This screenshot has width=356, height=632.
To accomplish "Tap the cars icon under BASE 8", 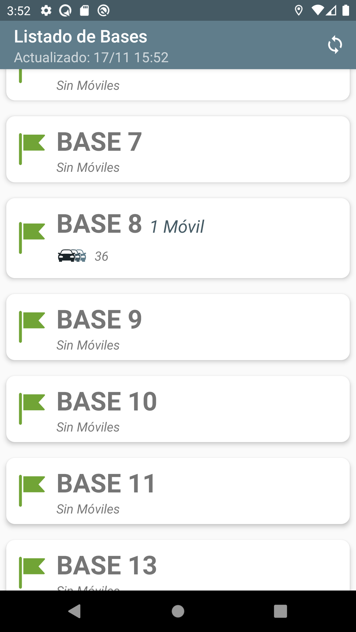I will click(x=72, y=256).
